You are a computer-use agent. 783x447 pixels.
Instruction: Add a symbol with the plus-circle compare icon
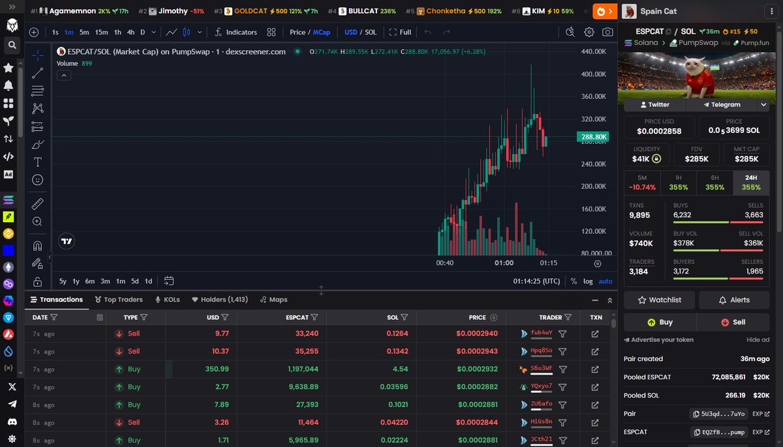point(34,32)
